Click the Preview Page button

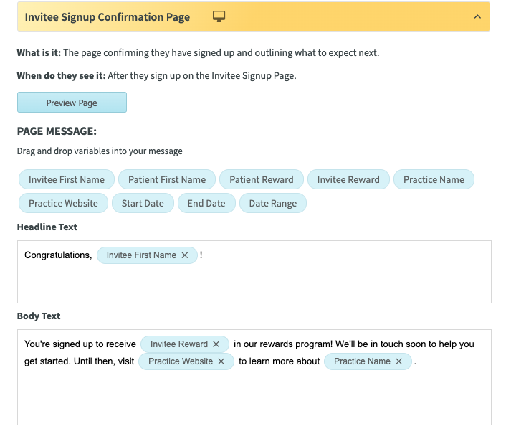click(72, 103)
